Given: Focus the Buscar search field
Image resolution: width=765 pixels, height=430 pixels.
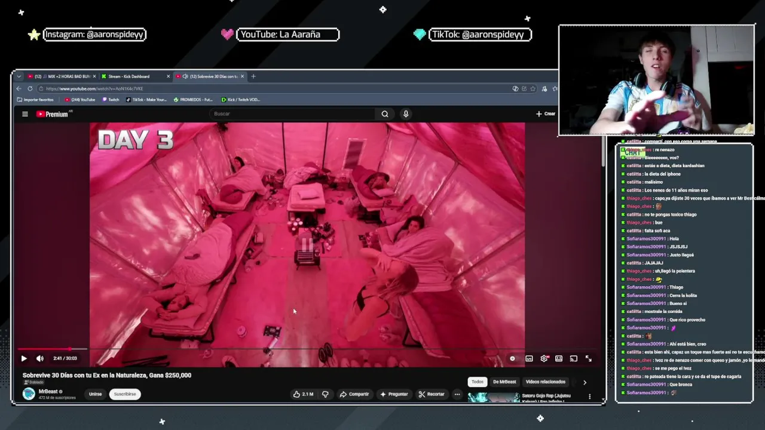Looking at the screenshot, I should click(293, 114).
